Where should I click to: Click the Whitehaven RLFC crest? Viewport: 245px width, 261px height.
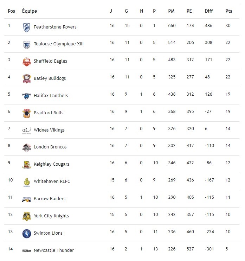tap(26, 182)
